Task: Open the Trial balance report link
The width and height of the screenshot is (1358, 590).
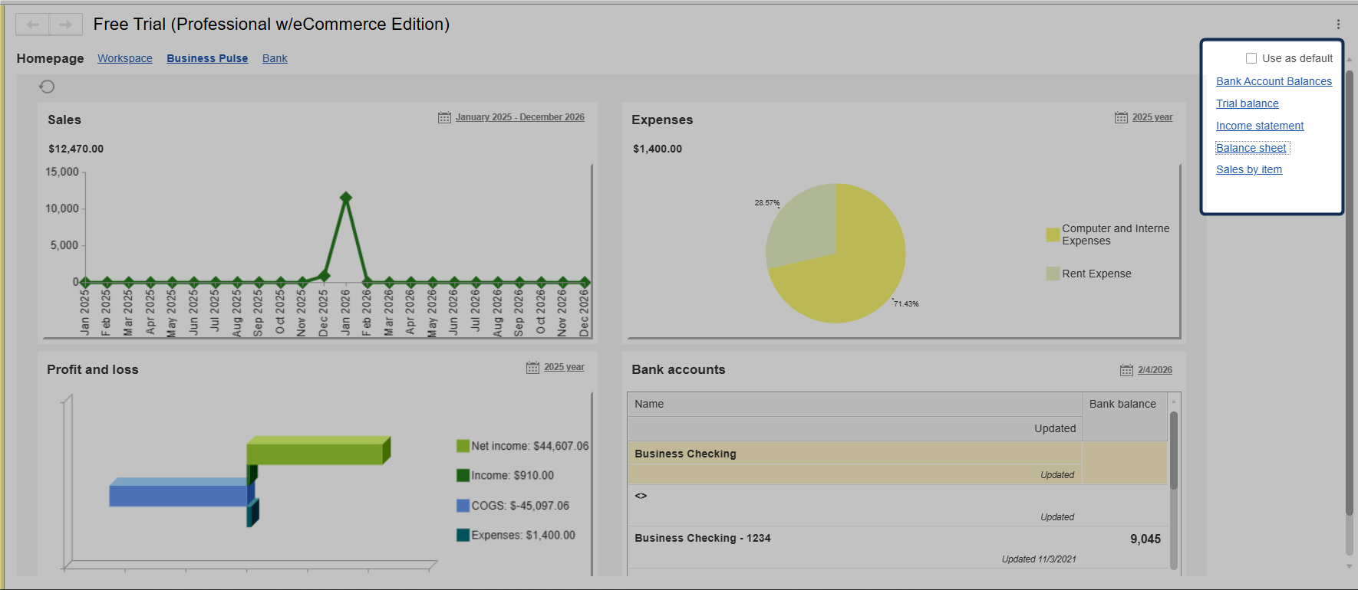Action: click(x=1247, y=103)
